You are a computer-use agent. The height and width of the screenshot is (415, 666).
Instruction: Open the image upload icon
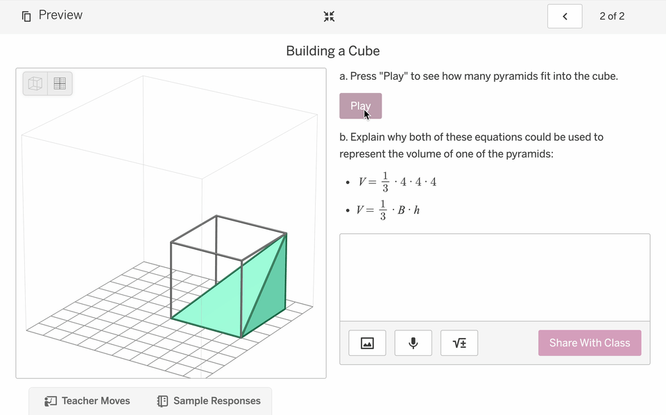pyautogui.click(x=367, y=343)
